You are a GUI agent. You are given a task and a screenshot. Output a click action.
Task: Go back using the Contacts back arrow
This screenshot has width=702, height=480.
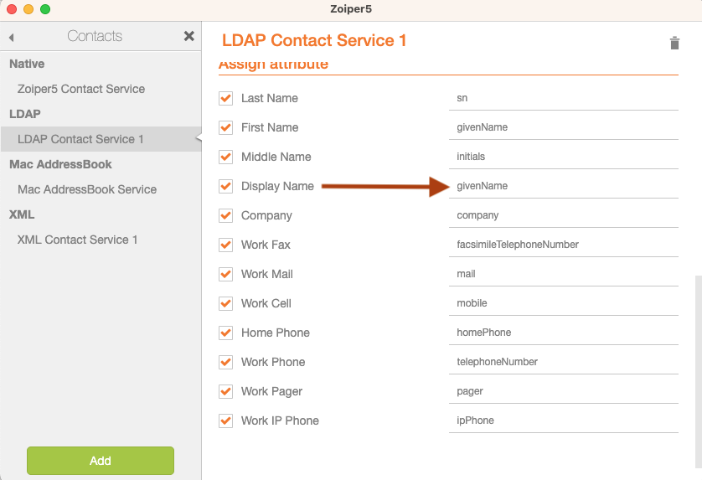pyautogui.click(x=12, y=38)
